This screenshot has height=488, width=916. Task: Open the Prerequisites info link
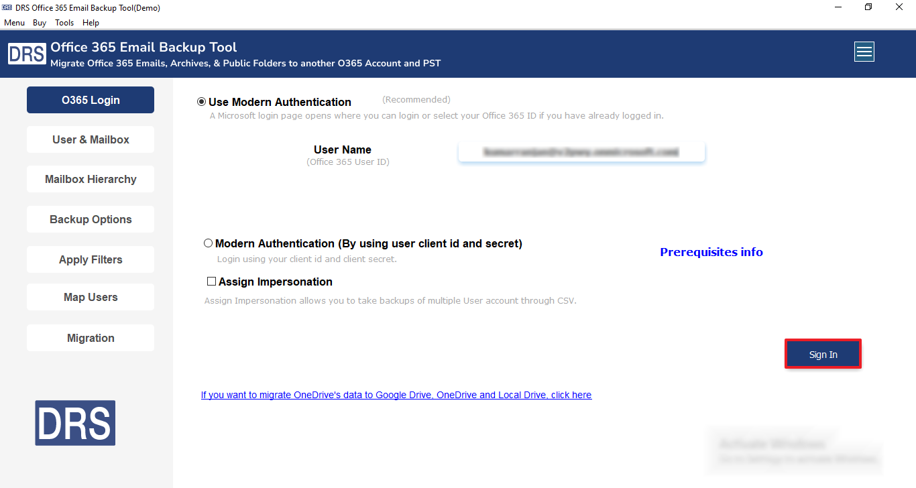point(711,252)
